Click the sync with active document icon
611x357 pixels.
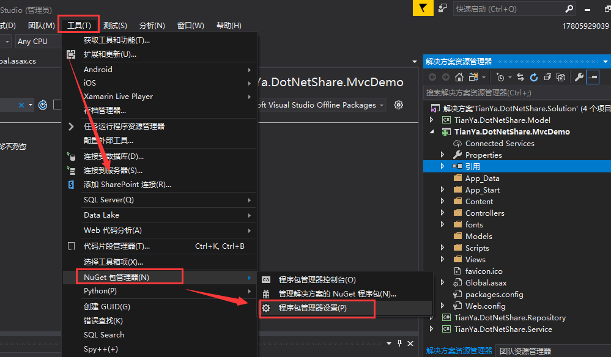520,77
